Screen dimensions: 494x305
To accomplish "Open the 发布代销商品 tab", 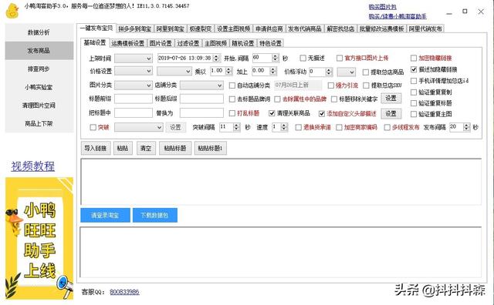I will click(x=305, y=28).
